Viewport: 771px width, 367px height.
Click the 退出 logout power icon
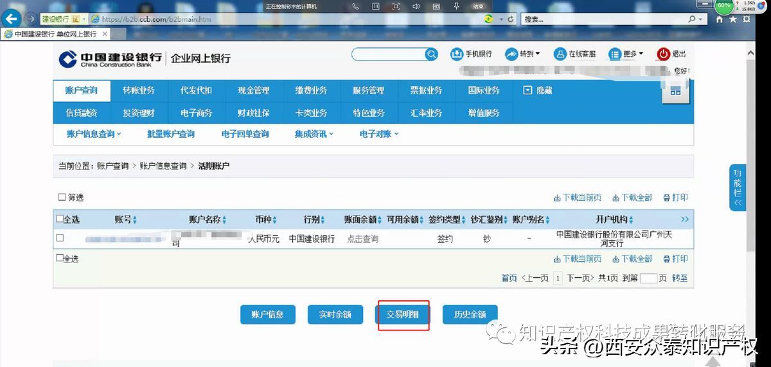(663, 55)
